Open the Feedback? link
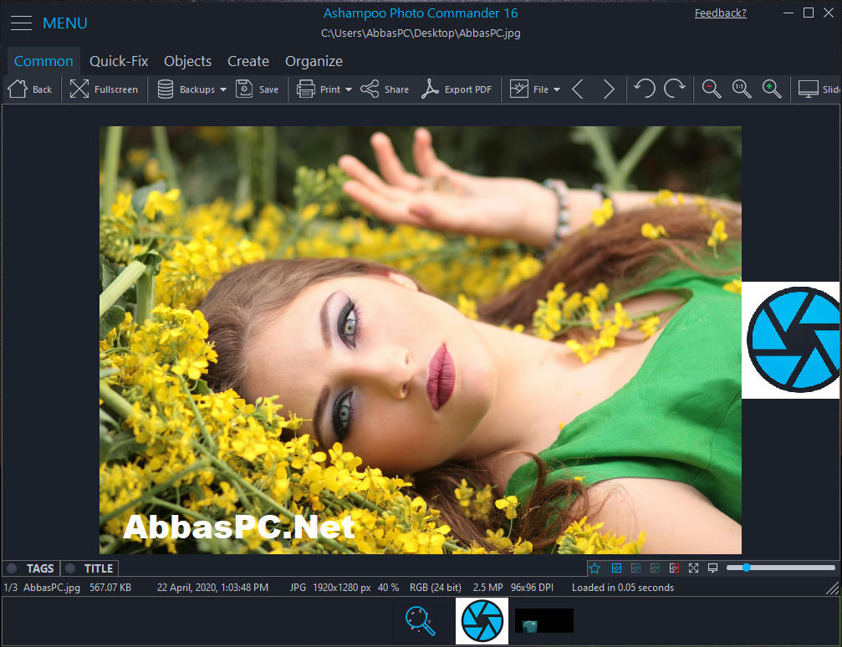 (720, 13)
